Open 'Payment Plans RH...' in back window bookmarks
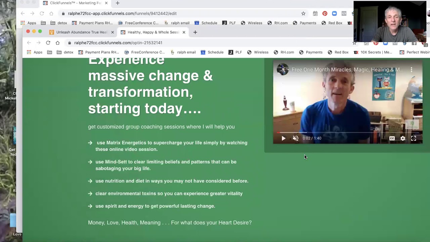Viewport: 430px width, 242px height. click(x=92, y=23)
